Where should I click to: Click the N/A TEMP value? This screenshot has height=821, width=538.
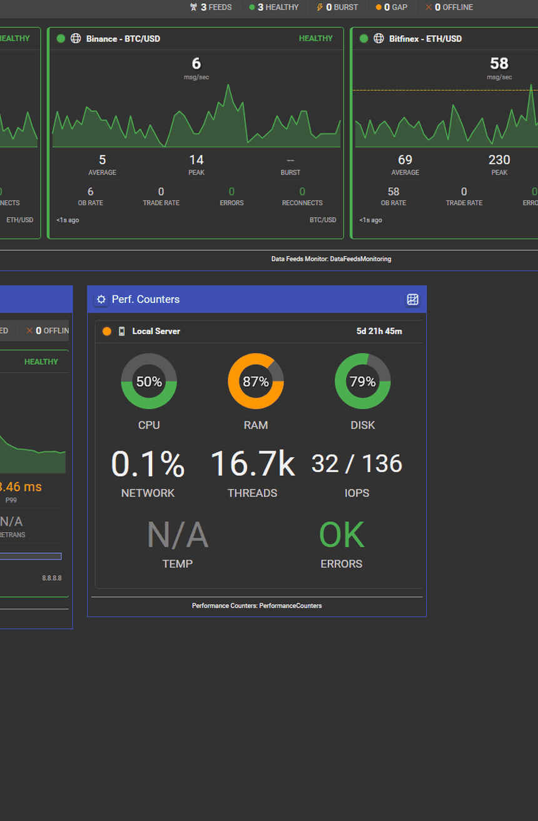coord(178,536)
